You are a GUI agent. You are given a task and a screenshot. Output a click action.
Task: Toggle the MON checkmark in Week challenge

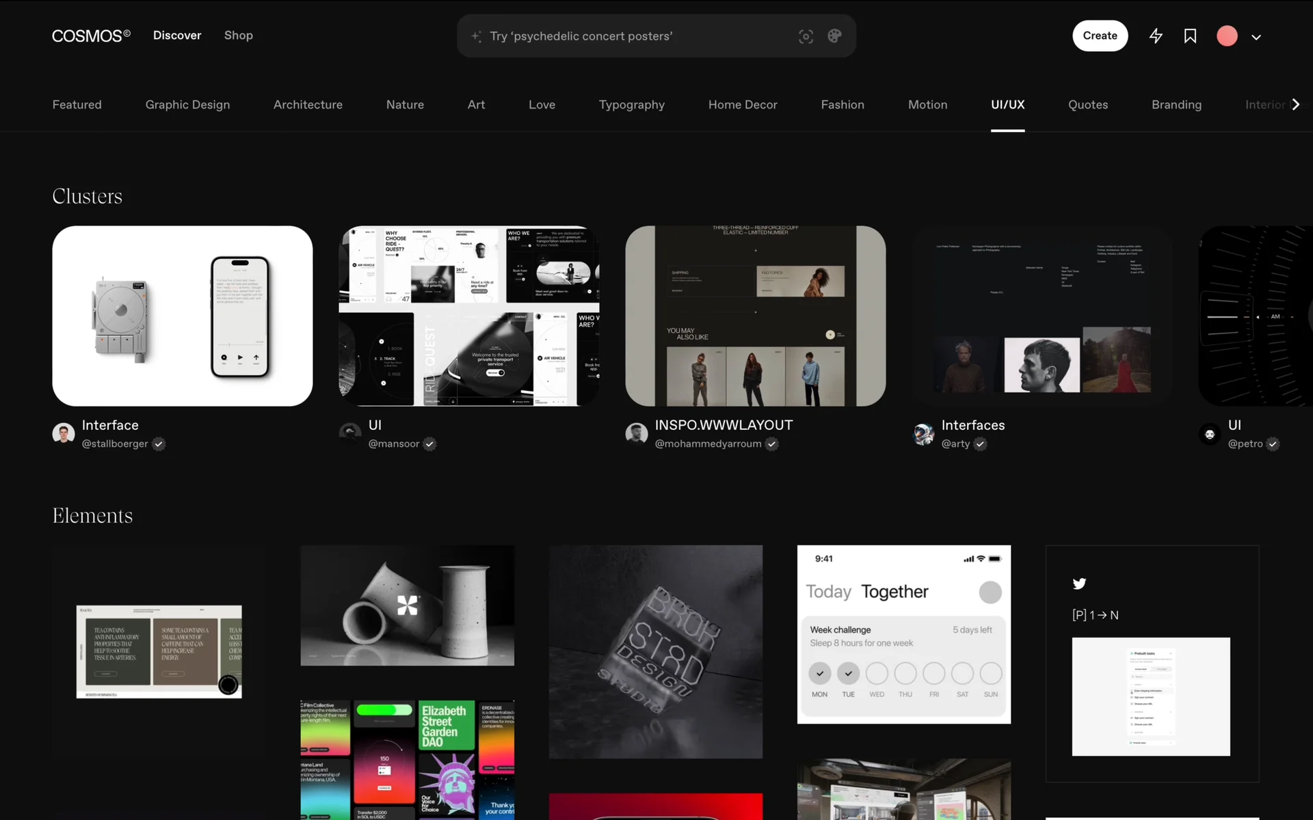pyautogui.click(x=819, y=674)
